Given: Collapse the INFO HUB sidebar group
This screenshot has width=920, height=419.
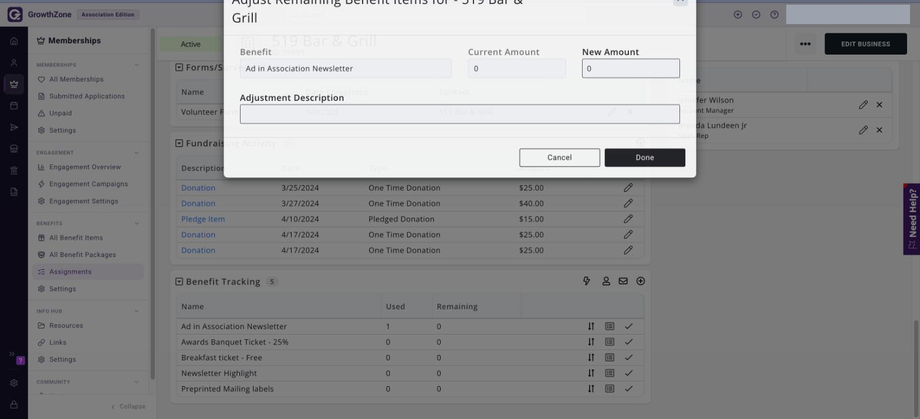Looking at the screenshot, I should coord(137,311).
